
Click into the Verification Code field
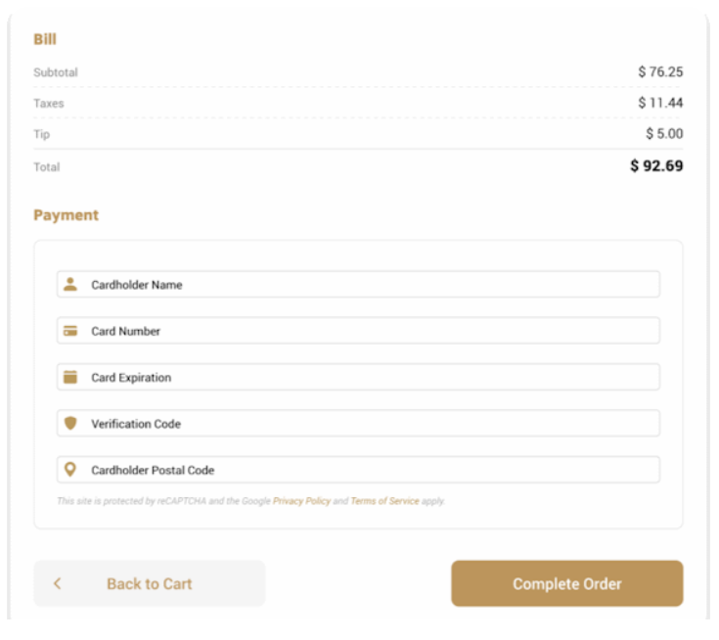click(x=372, y=424)
